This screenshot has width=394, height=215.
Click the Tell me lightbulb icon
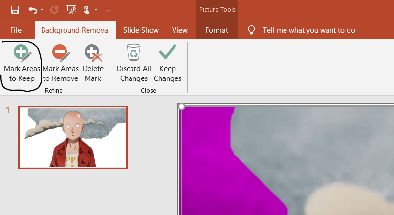(251, 30)
